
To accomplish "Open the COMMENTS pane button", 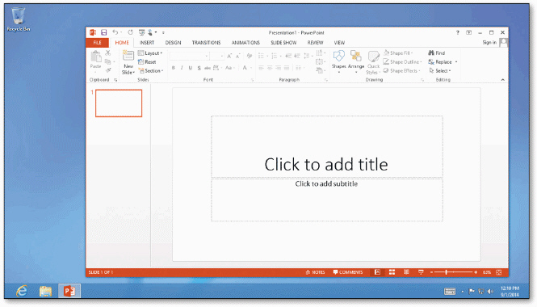I will 347,272.
